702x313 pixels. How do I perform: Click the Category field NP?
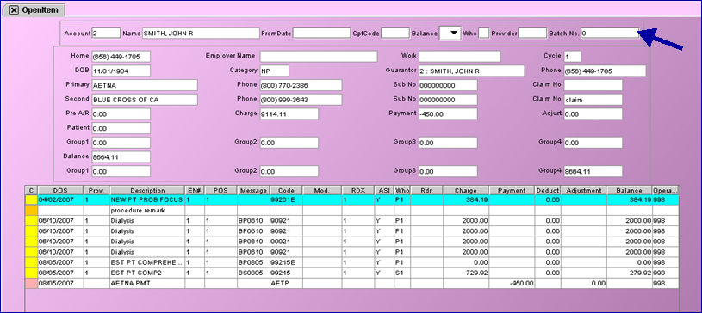click(275, 71)
